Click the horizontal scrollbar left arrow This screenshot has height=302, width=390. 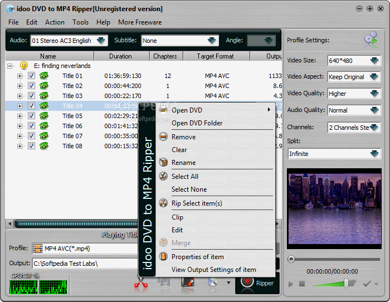(9, 223)
